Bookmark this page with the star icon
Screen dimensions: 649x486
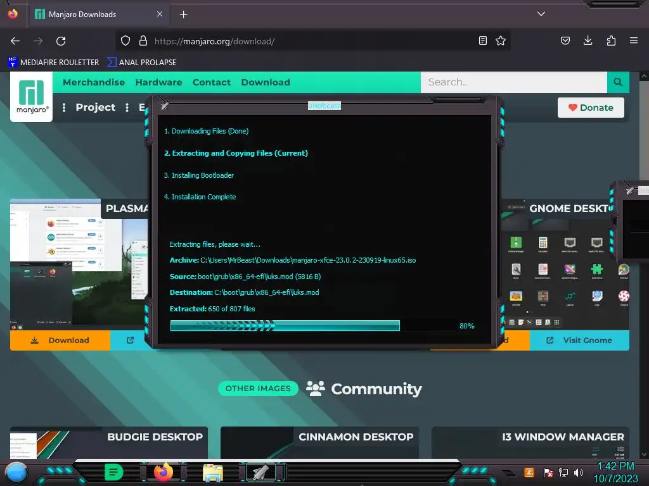[501, 40]
